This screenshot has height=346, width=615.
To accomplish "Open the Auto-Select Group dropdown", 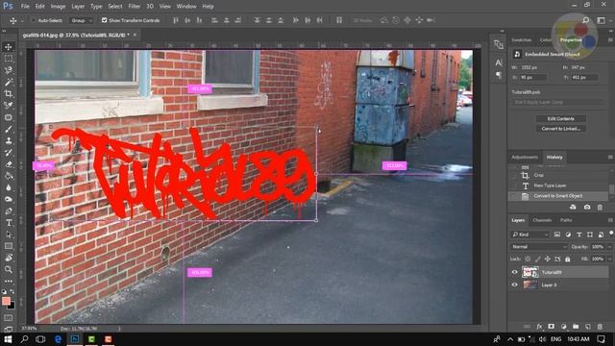I will point(81,20).
